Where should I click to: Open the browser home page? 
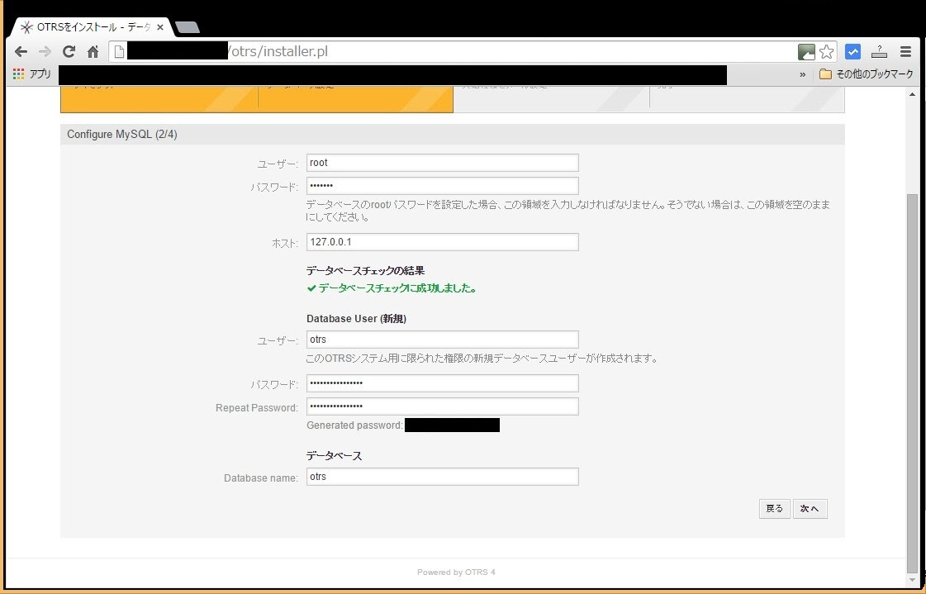pos(93,52)
